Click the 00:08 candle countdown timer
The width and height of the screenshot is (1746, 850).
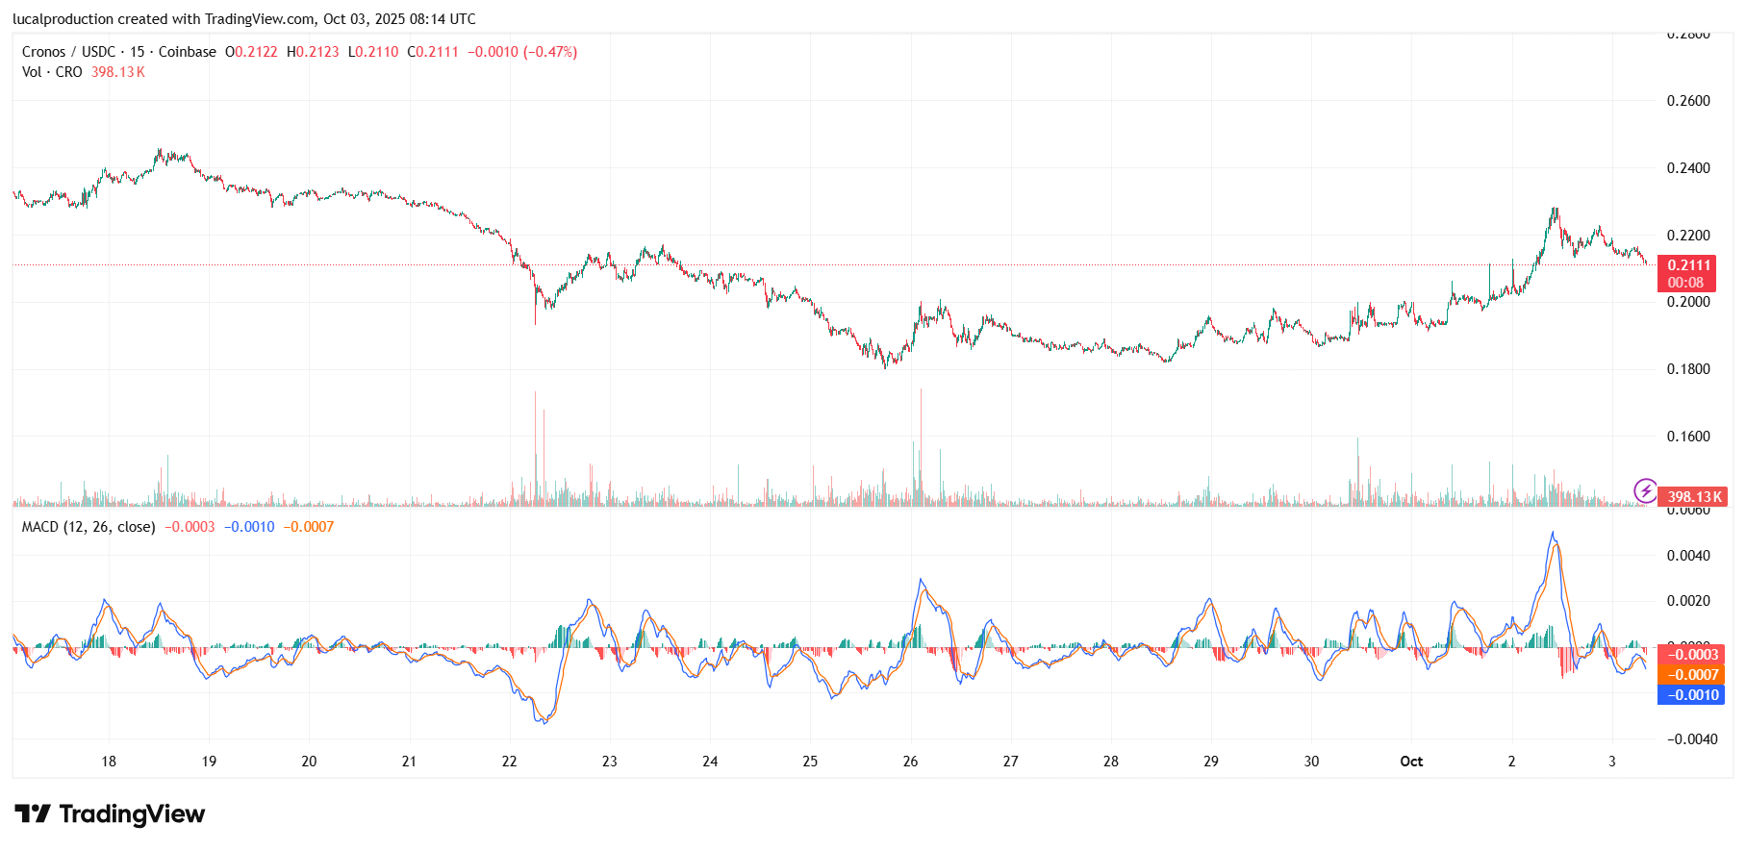[x=1685, y=283]
